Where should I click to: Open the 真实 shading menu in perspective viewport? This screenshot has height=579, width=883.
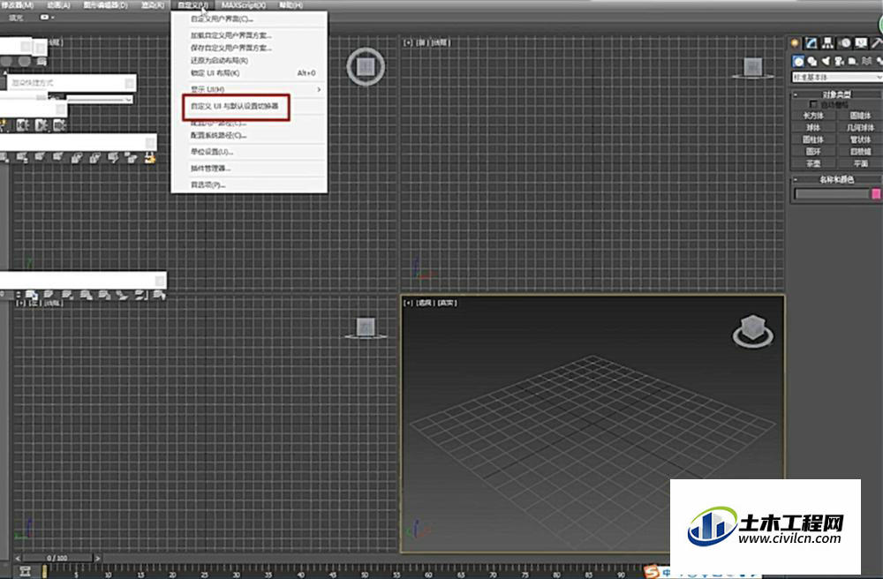[447, 303]
